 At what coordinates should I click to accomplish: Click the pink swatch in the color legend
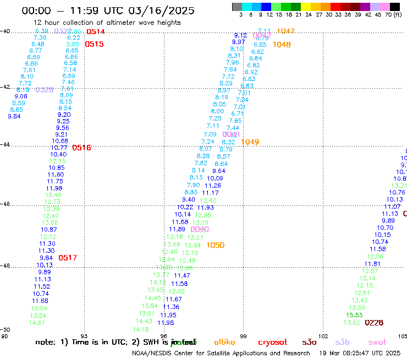coord(385,7)
